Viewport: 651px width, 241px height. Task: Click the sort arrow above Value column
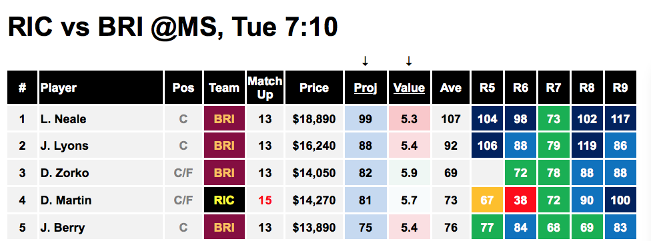[408, 61]
